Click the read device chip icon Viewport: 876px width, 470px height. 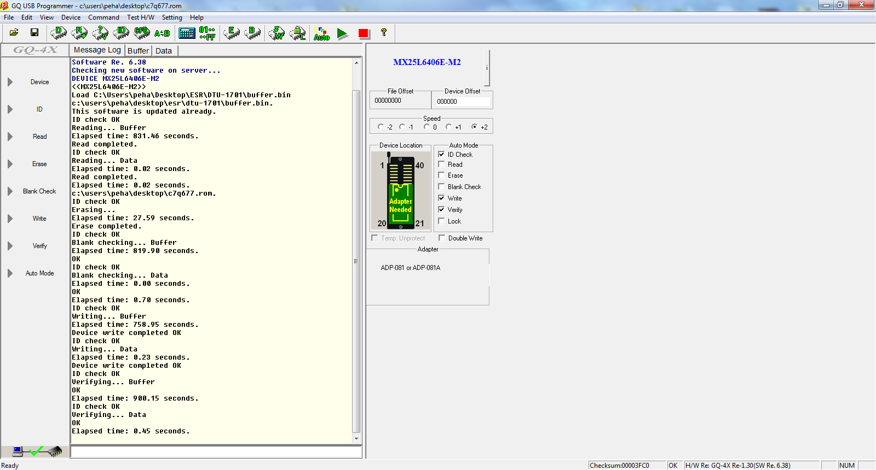[79, 33]
